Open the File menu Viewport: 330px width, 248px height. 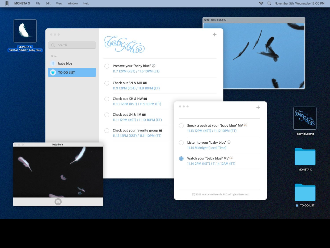(x=38, y=3)
